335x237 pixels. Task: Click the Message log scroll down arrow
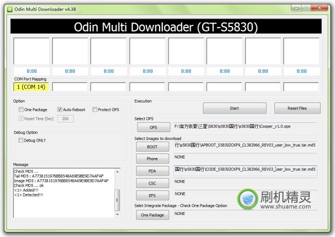pos(117,214)
